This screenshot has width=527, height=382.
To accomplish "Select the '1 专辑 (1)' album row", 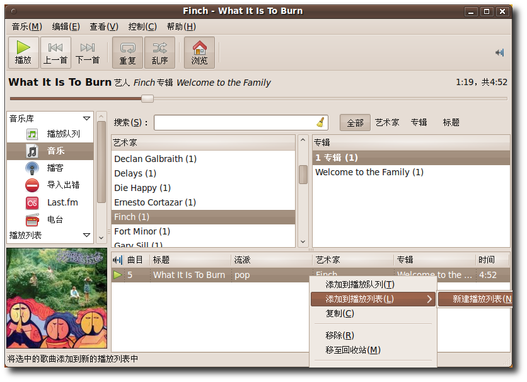I will [x=411, y=158].
